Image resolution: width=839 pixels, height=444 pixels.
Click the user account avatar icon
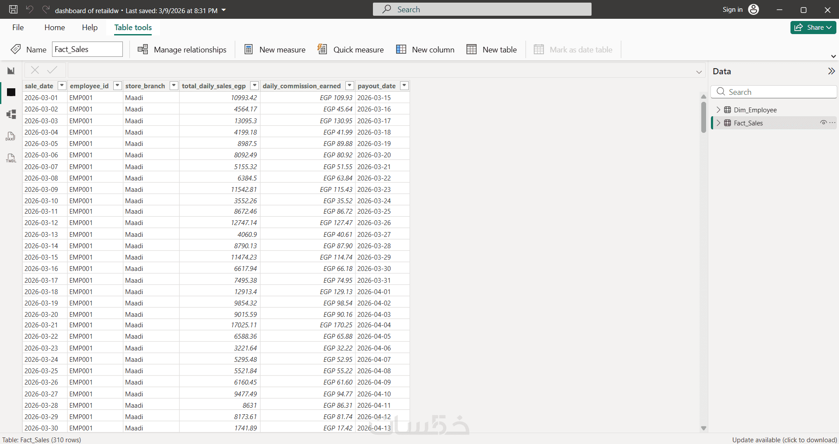[x=753, y=9]
